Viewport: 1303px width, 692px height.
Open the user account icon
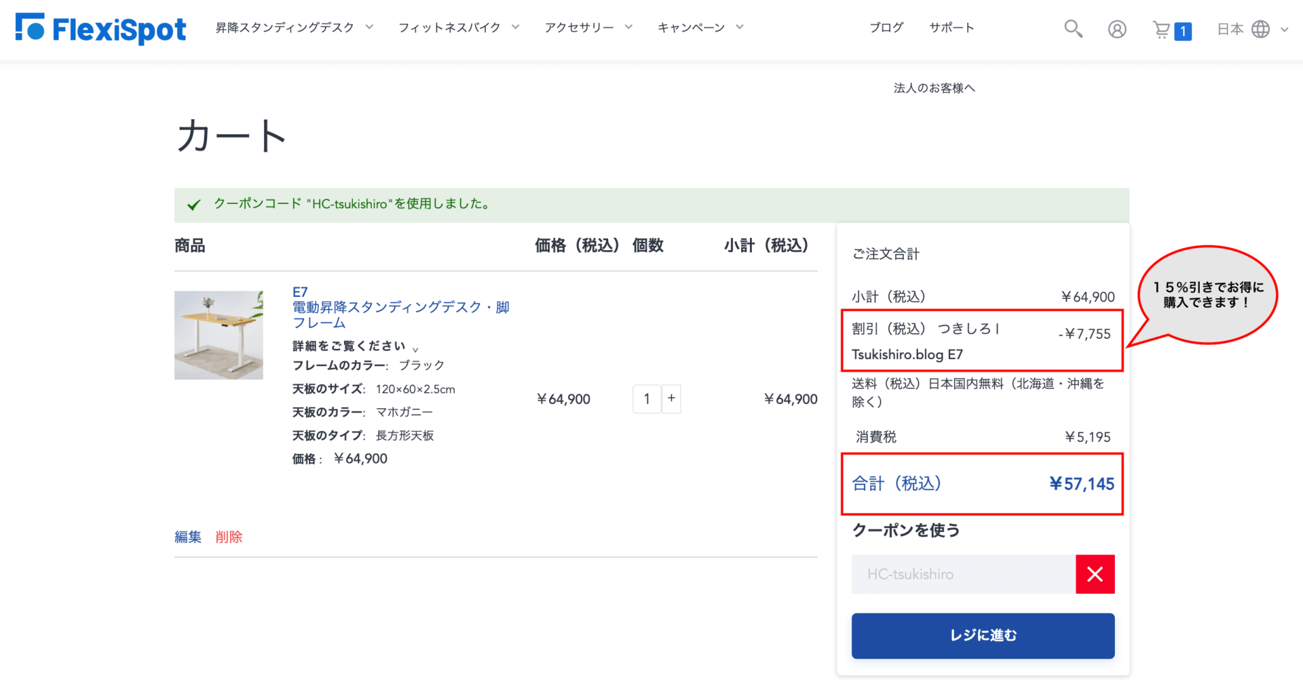(x=1117, y=29)
